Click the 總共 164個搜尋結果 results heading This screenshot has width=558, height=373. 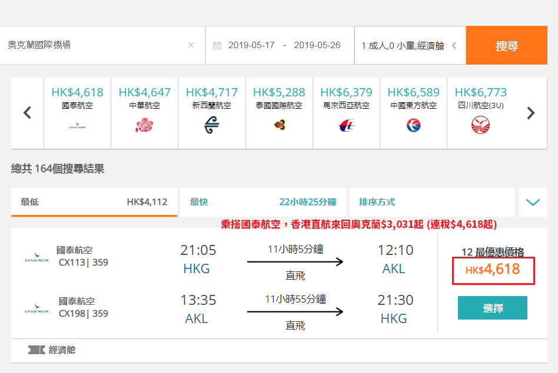(x=58, y=169)
